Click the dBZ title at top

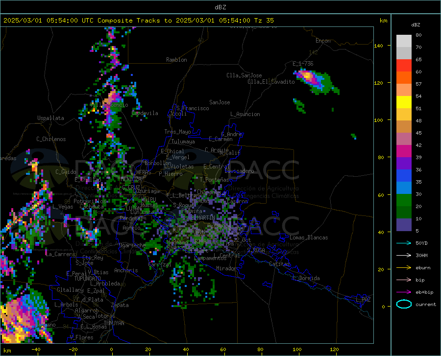(220, 7)
